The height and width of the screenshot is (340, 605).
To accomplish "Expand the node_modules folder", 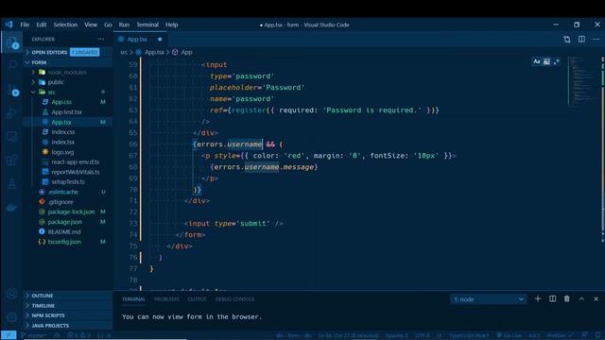I will point(67,72).
